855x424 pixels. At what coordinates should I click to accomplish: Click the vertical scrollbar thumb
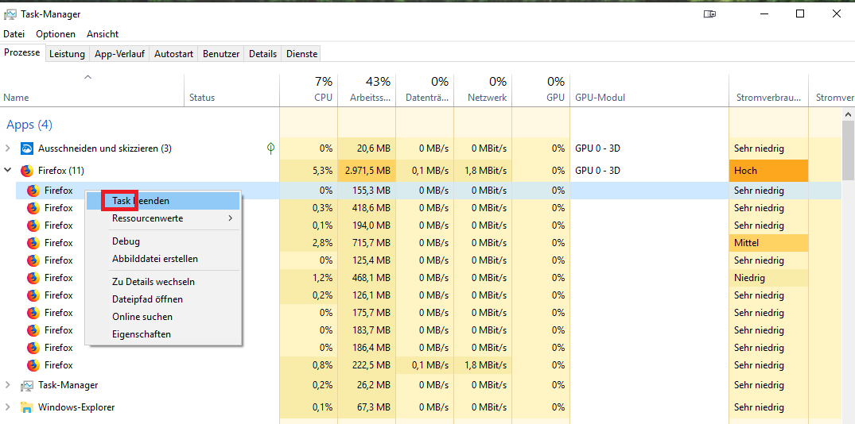point(848,150)
